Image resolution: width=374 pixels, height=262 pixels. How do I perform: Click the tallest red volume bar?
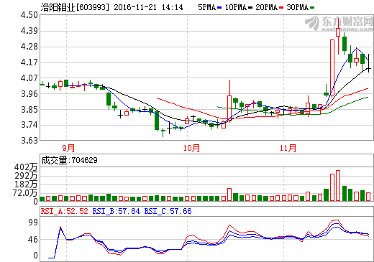(338, 186)
